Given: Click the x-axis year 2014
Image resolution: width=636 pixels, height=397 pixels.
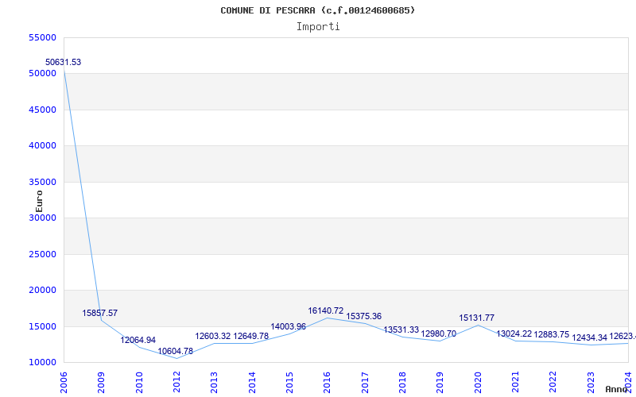Looking at the screenshot, I should click(252, 383).
